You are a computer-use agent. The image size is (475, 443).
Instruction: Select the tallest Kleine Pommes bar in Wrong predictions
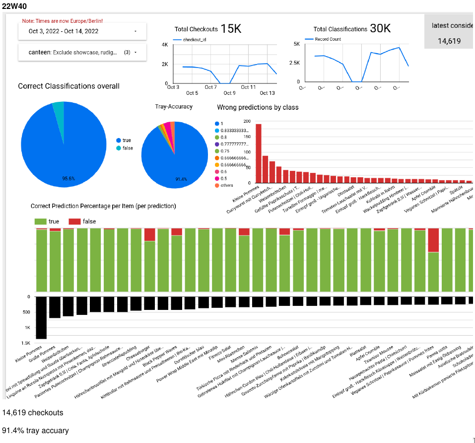(258, 151)
